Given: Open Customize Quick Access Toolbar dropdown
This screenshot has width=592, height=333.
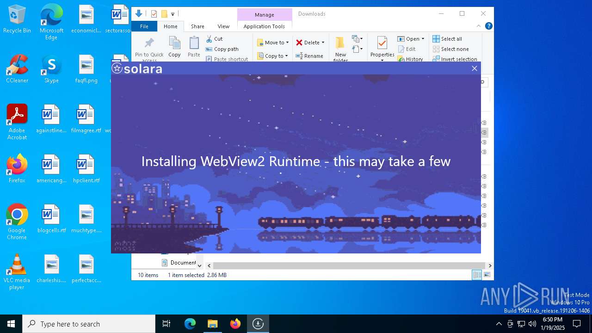Looking at the screenshot, I should click(173, 14).
